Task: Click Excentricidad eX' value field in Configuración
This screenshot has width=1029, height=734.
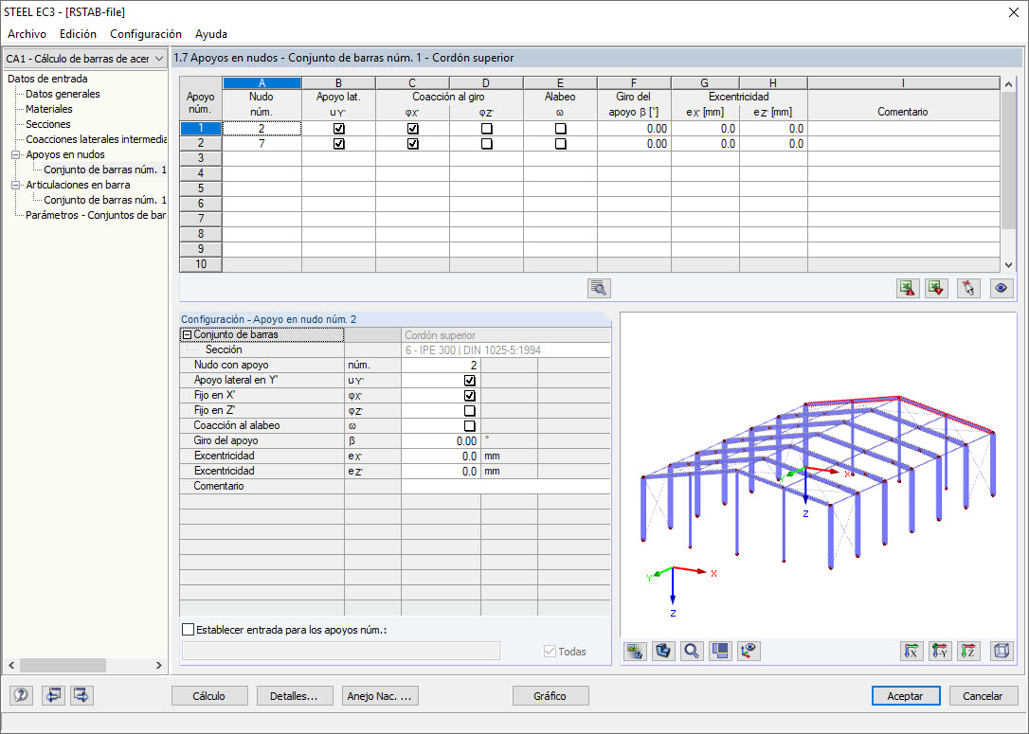Action: [x=441, y=456]
